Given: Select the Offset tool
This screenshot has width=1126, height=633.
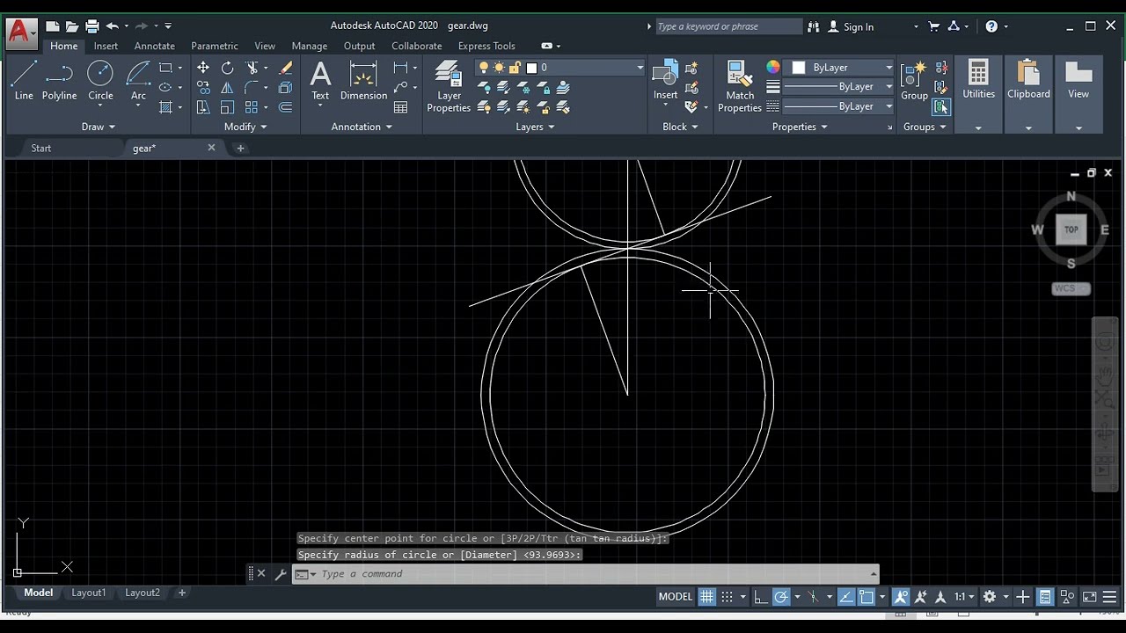Looking at the screenshot, I should point(286,107).
